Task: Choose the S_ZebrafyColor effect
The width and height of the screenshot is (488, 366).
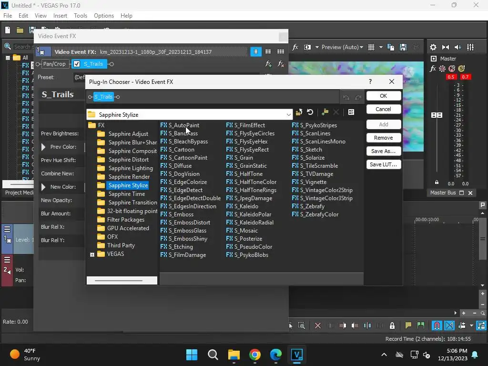Action: click(319, 214)
